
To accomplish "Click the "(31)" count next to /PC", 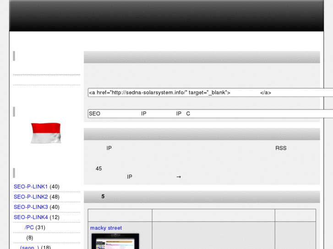I will coord(40,228).
